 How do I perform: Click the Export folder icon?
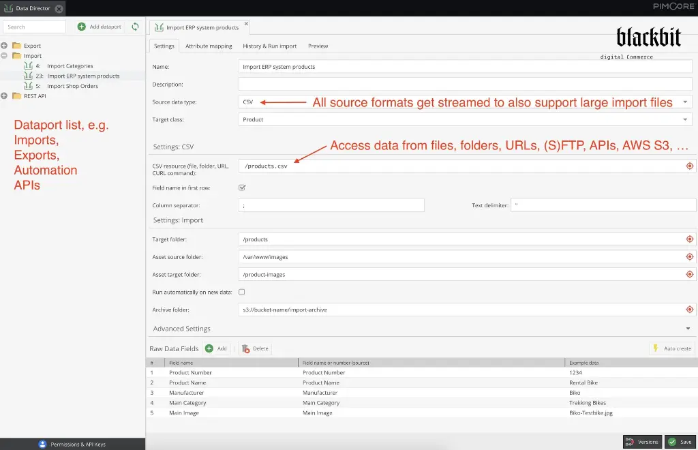point(17,46)
